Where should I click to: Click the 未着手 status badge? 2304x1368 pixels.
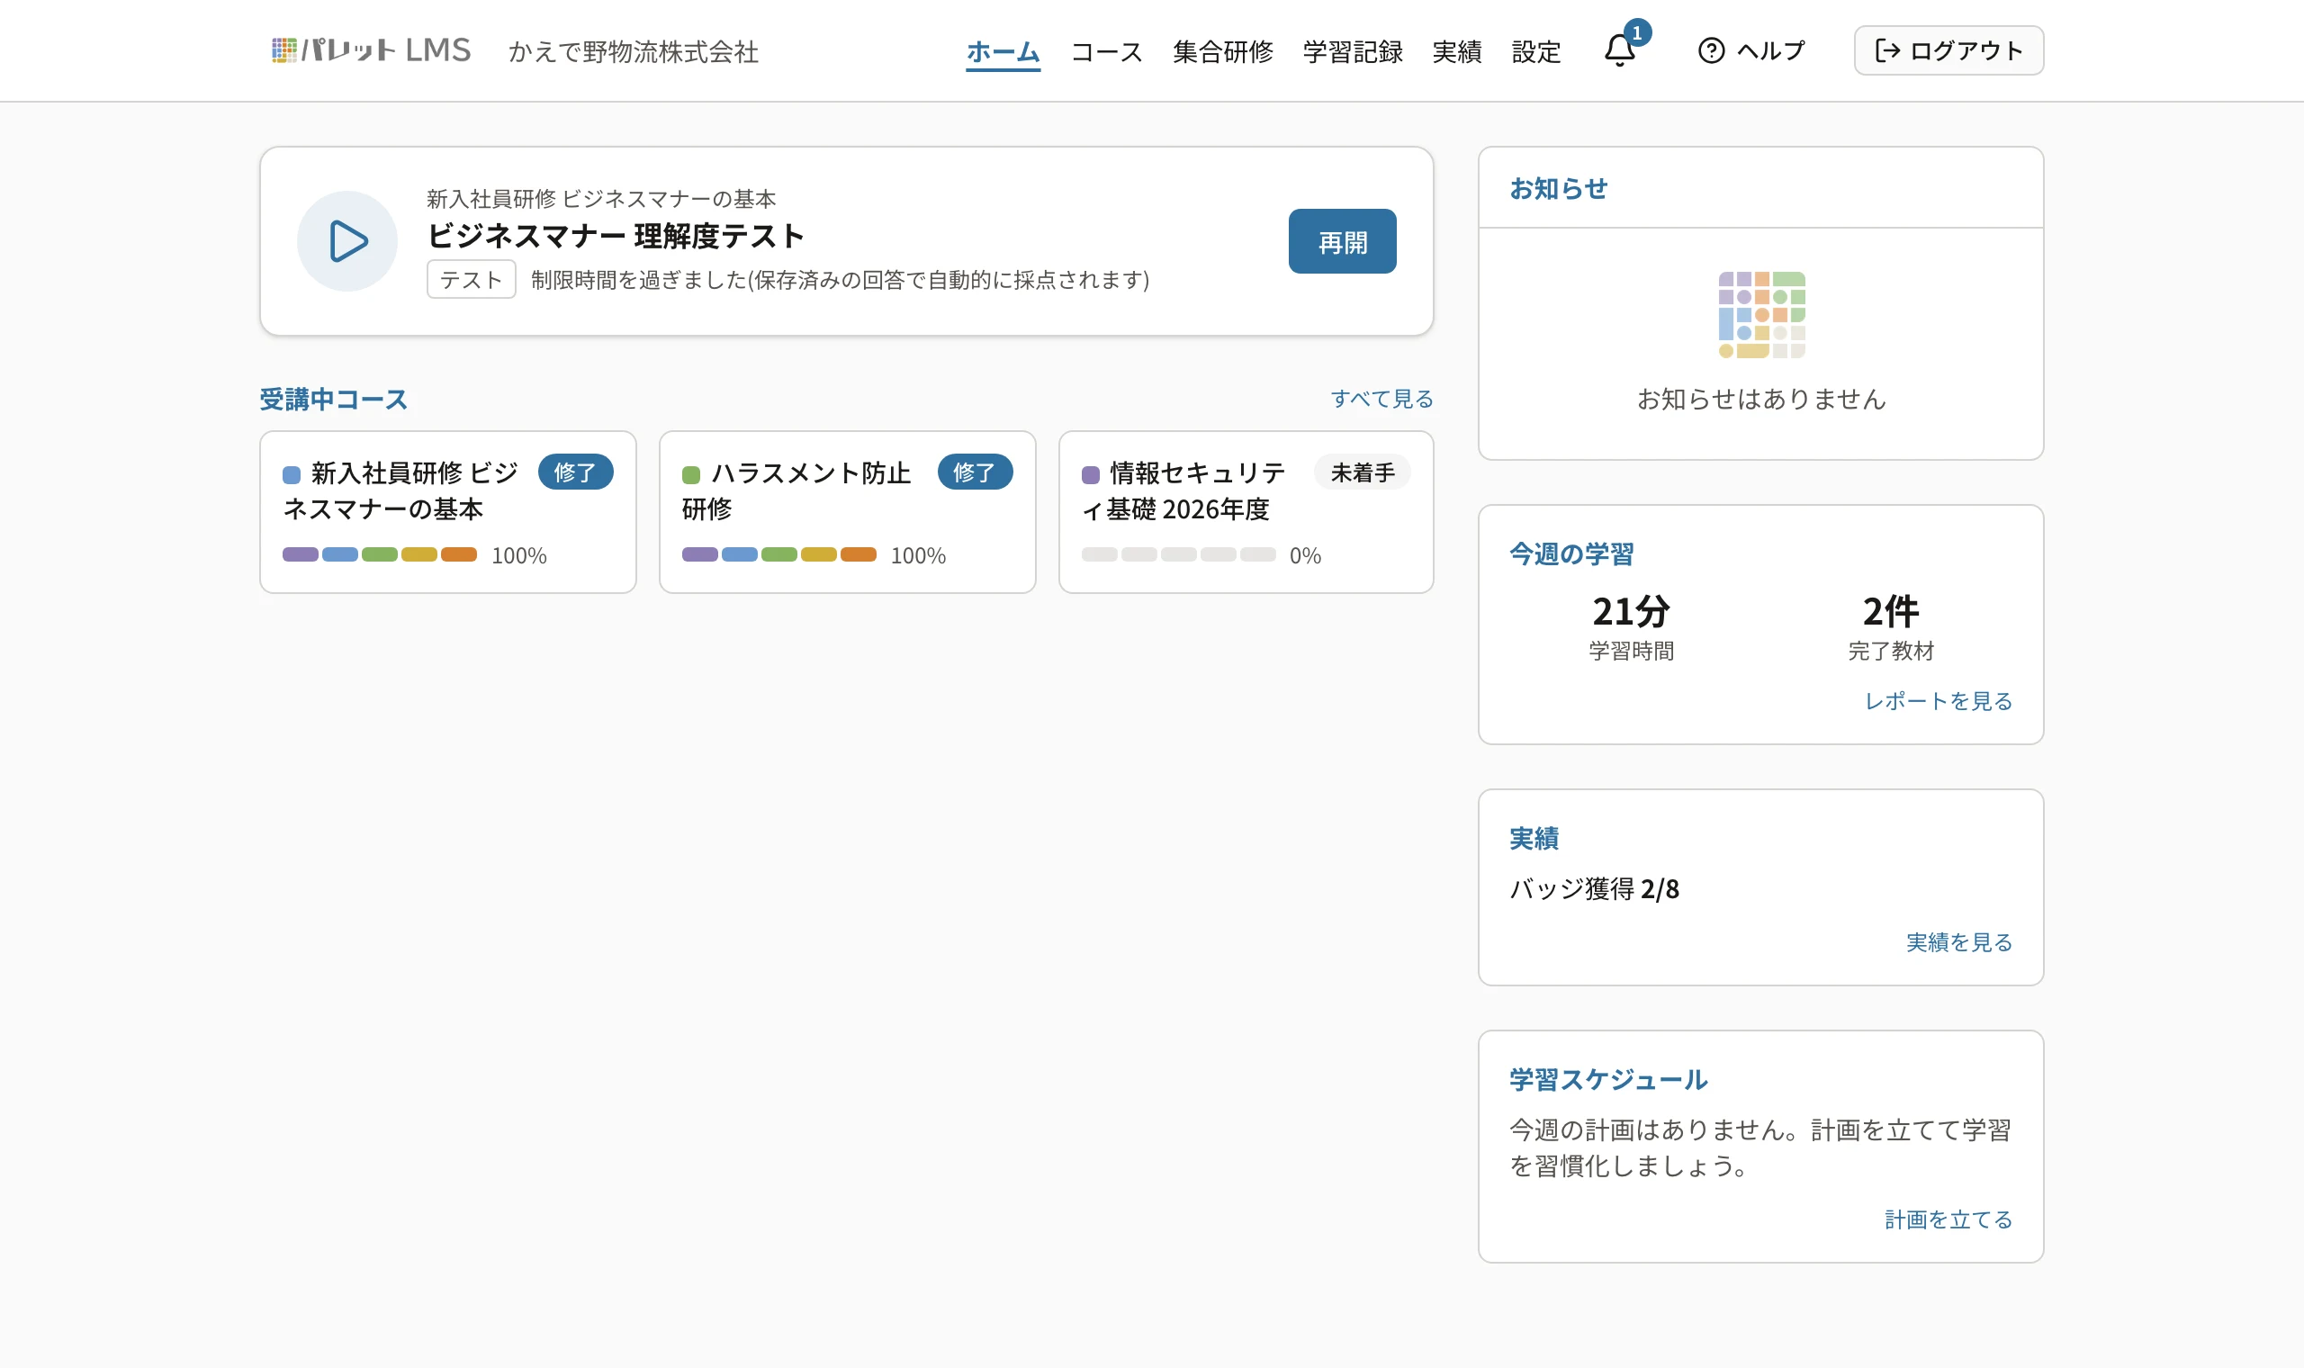coord(1362,472)
